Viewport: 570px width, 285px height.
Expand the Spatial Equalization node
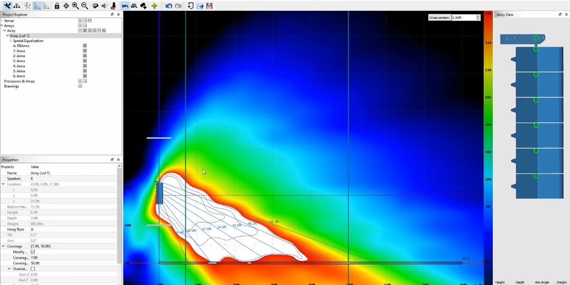tap(10, 41)
